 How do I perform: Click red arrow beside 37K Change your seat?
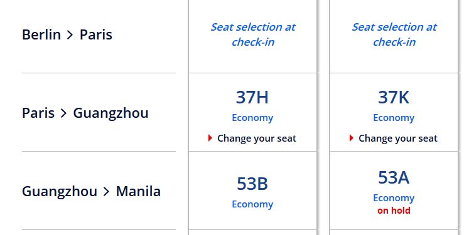[352, 138]
